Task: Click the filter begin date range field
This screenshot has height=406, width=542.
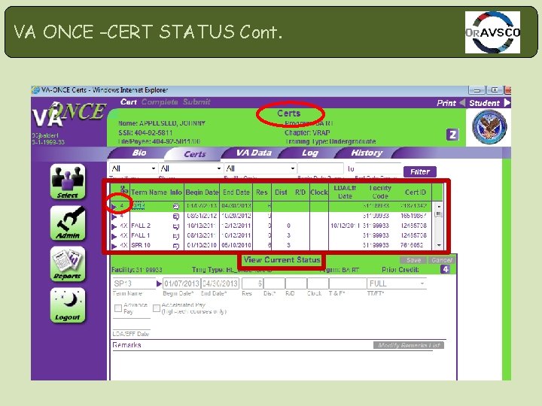Action: (x=321, y=168)
